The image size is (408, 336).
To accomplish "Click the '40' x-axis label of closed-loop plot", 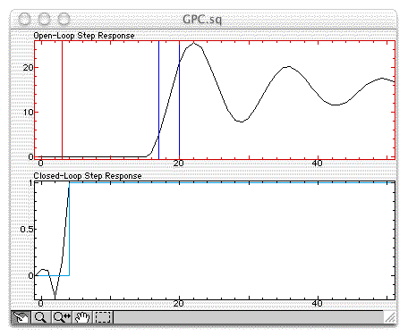I will 317,304.
